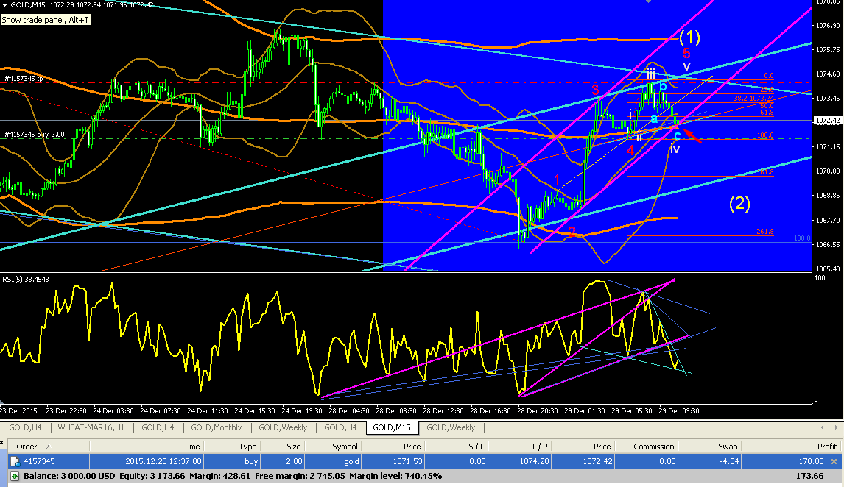This screenshot has width=844, height=487.
Task: Click the Commission column header
Action: click(x=646, y=447)
